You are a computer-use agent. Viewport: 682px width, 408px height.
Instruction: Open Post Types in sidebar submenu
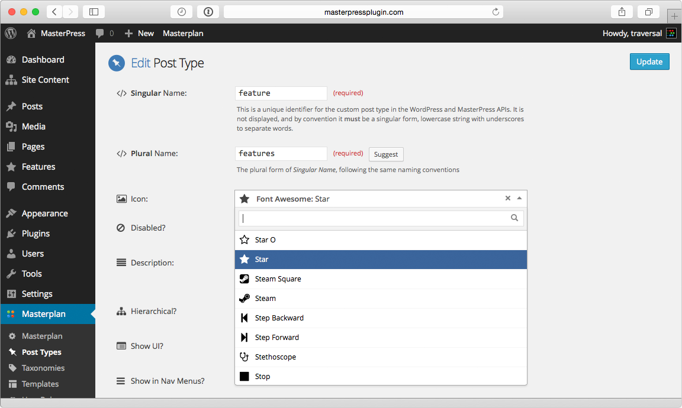click(x=42, y=352)
